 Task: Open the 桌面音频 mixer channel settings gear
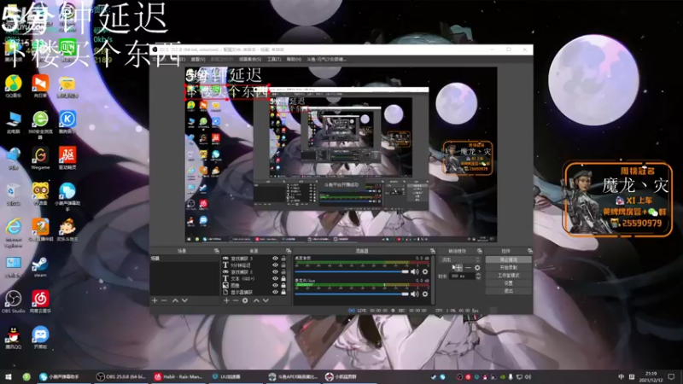(425, 271)
